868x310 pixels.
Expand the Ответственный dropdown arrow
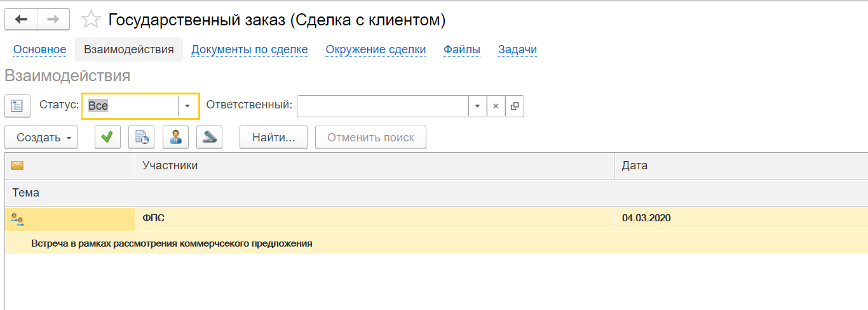click(x=477, y=106)
